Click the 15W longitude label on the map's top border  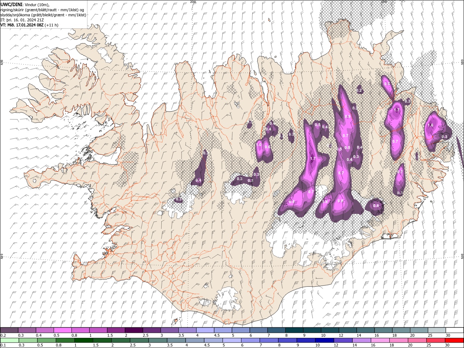[384, 2]
